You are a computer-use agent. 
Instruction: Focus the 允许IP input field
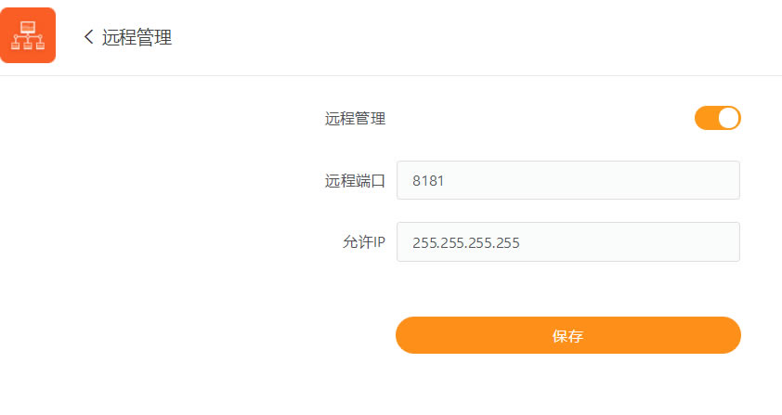tap(567, 242)
